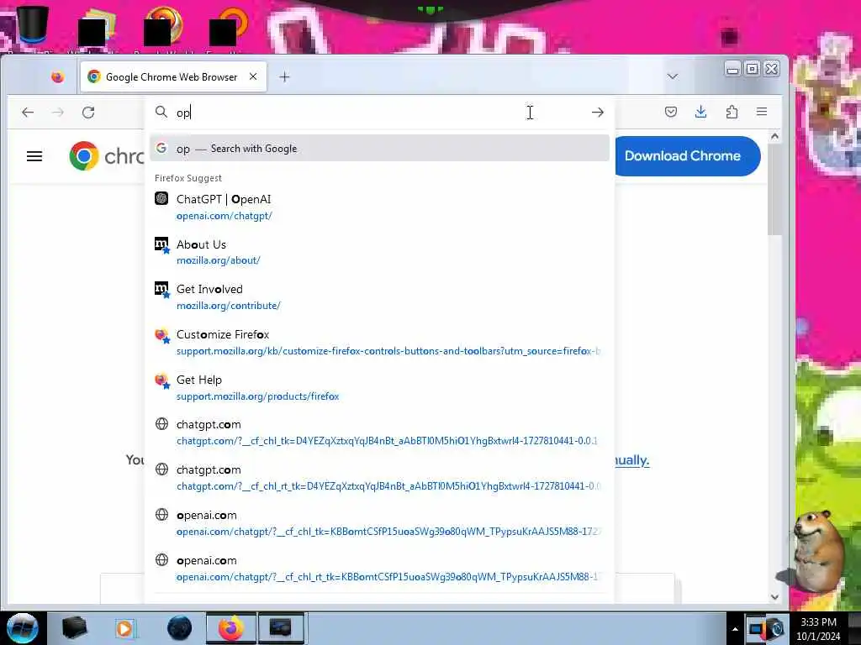Open openai.com __cf_chl_tk history entry
861x645 pixels.
[379, 522]
